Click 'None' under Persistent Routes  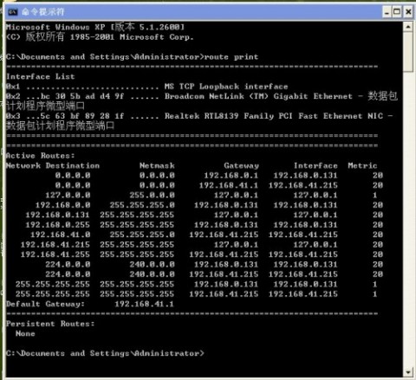(25, 333)
